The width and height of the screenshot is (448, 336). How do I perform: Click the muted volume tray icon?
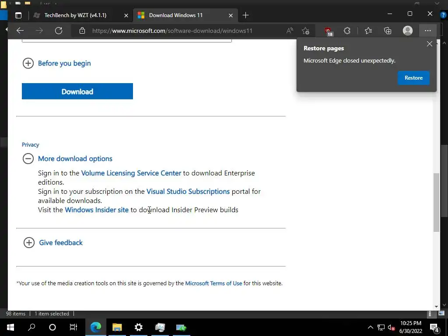pyautogui.click(x=392, y=327)
